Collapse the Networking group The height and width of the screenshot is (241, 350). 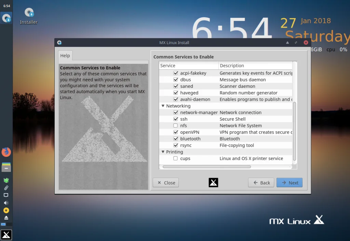[163, 106]
